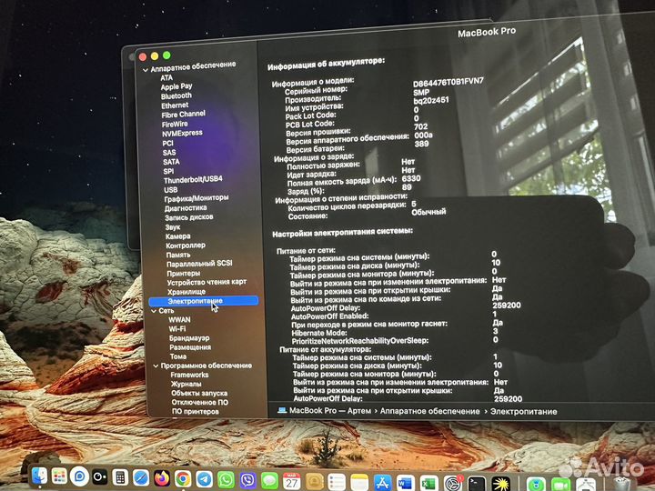Viewport: 655px width, 491px height.
Task: Select Параллельный SCSI in the sidebar
Action: click(199, 264)
